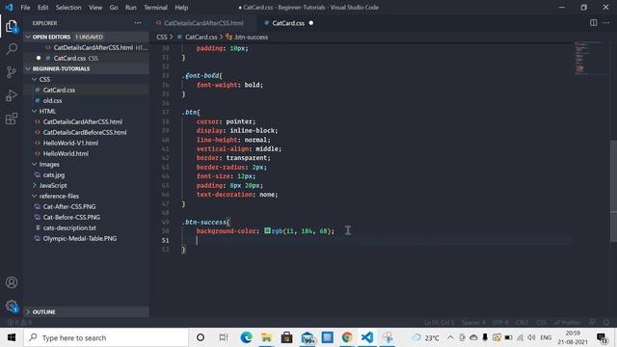Open Microsoft Store from taskbar
This screenshot has height=347, width=617.
[286, 337]
